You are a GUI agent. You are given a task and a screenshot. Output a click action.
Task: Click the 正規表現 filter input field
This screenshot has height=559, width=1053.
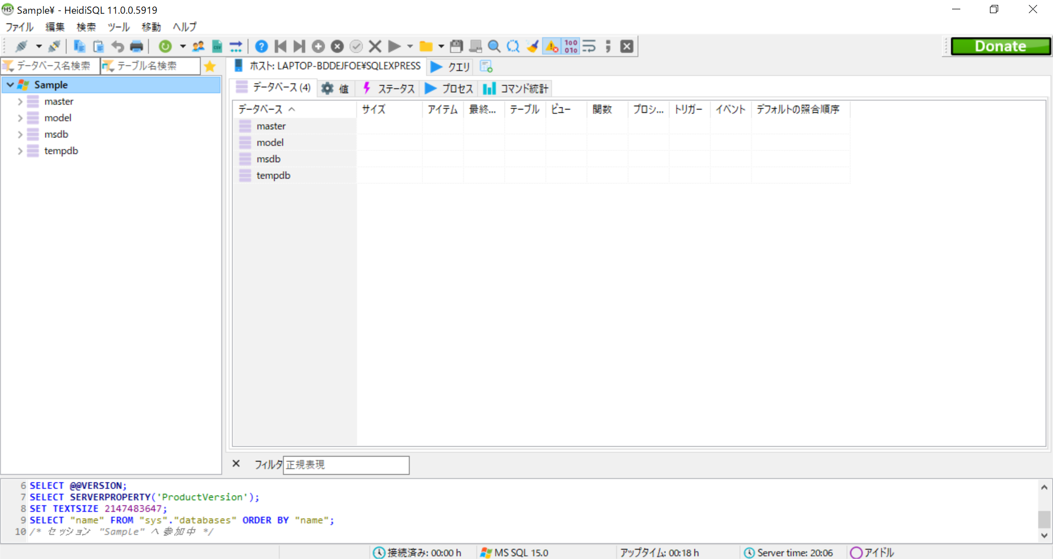(x=346, y=465)
